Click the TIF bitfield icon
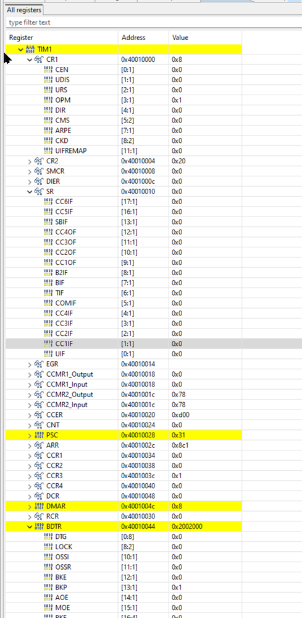Image resolution: width=302 pixels, height=618 pixels. (48, 293)
